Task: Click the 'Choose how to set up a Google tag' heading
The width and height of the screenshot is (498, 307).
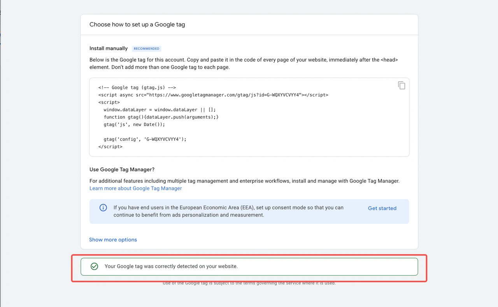Action: tap(137, 24)
